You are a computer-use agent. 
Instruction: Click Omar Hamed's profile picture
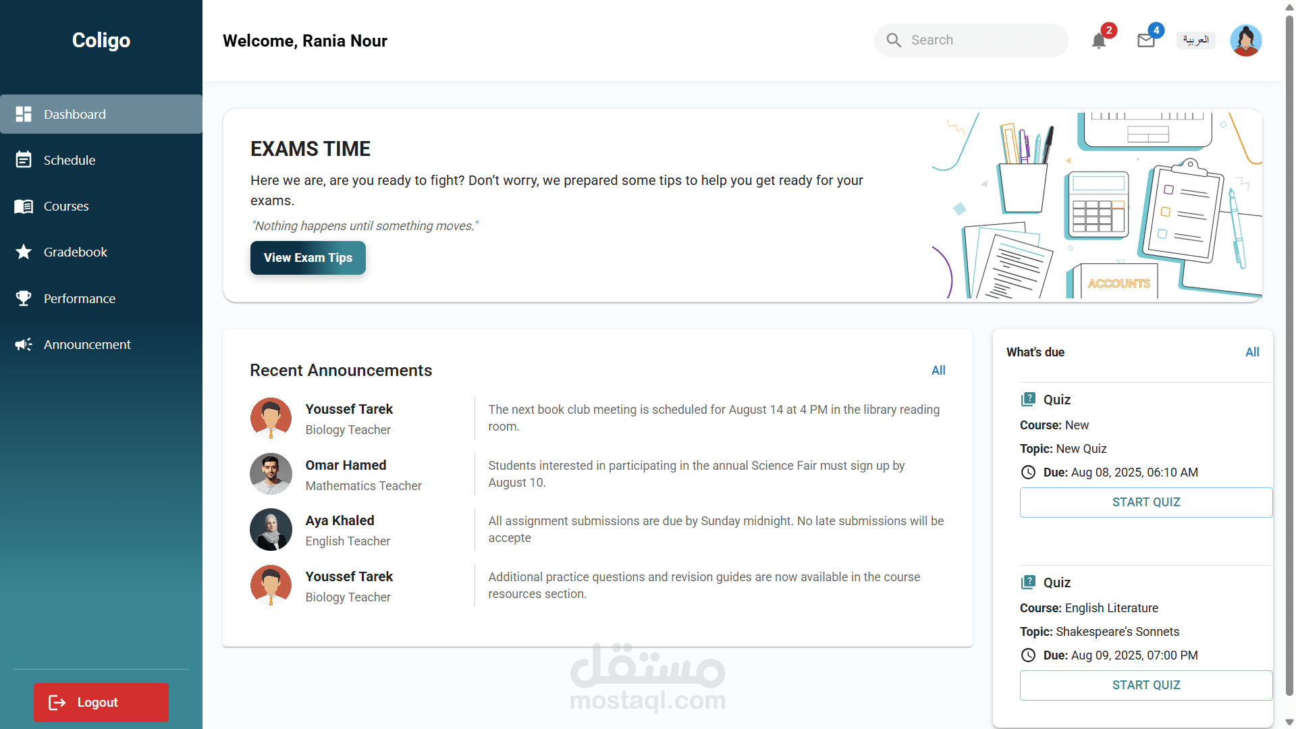pyautogui.click(x=271, y=474)
